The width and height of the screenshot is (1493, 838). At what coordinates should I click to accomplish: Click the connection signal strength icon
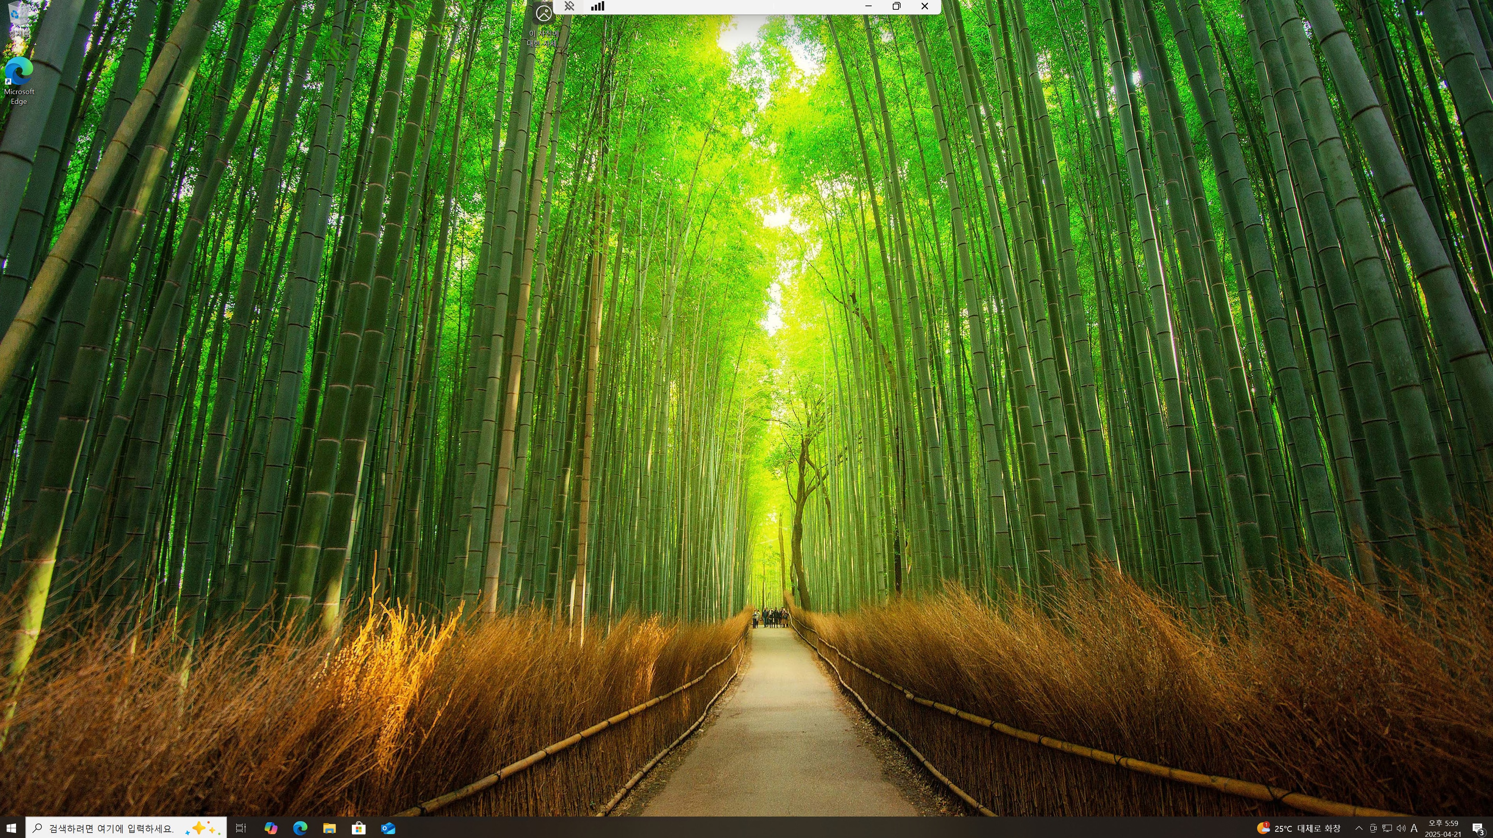[598, 6]
